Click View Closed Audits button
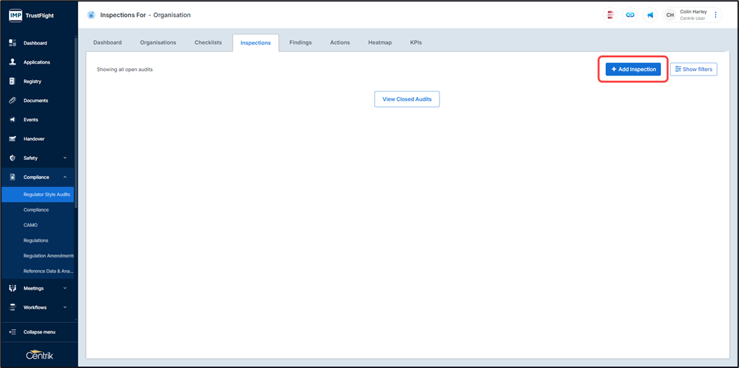The width and height of the screenshot is (739, 368). point(406,99)
